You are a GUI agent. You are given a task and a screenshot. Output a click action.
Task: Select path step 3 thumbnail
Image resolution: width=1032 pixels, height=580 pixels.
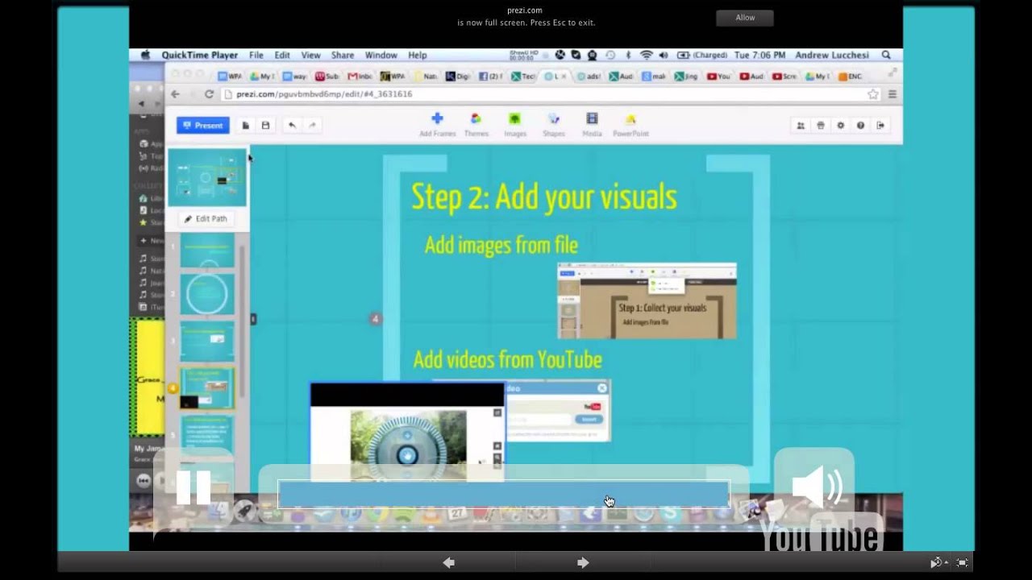[x=207, y=340]
